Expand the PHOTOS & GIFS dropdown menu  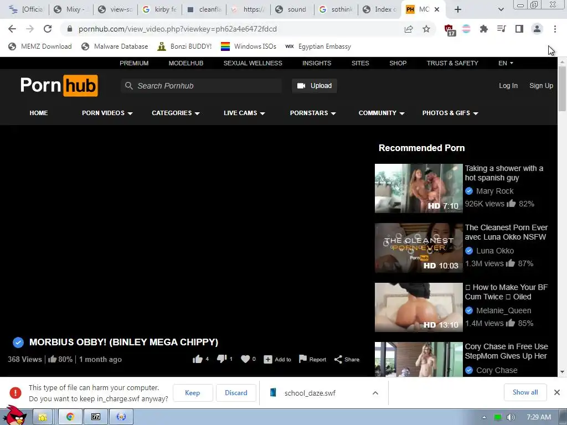coord(450,113)
